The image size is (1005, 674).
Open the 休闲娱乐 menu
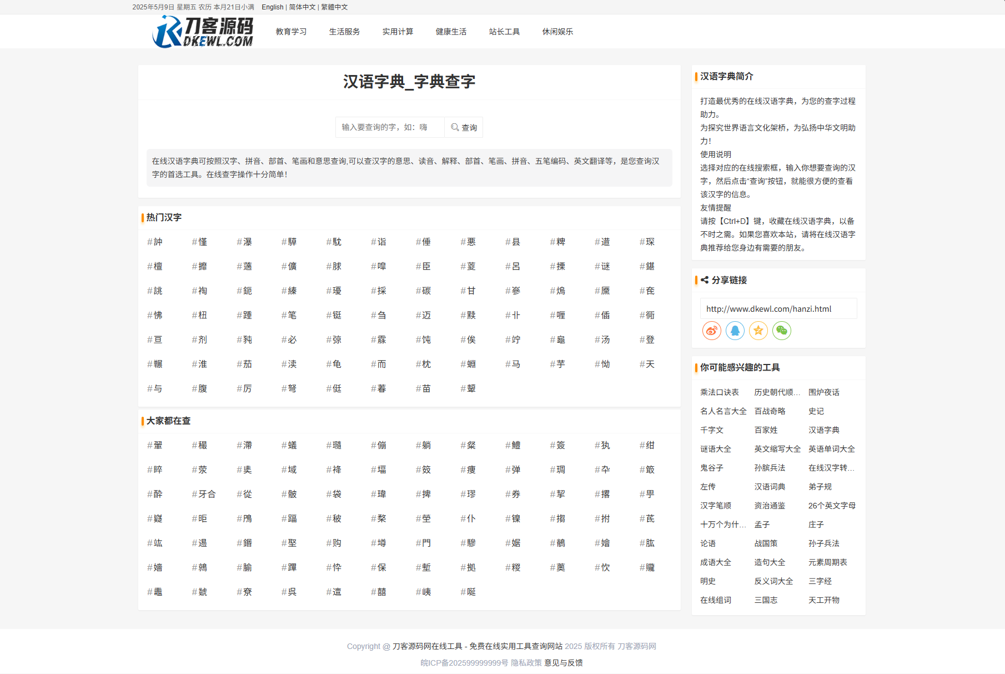557,32
